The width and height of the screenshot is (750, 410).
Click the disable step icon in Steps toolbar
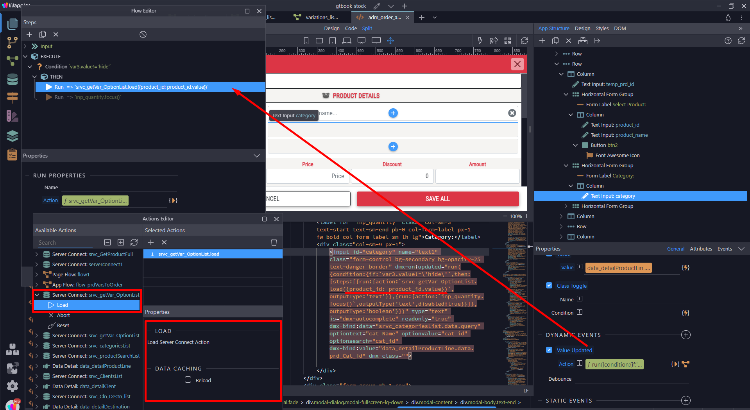(143, 34)
